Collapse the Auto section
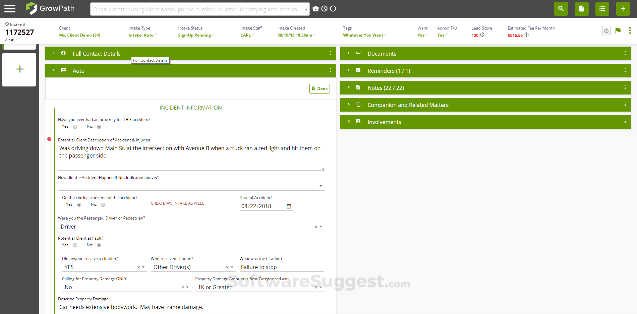Screen dimensions: 637x314 [54, 70]
